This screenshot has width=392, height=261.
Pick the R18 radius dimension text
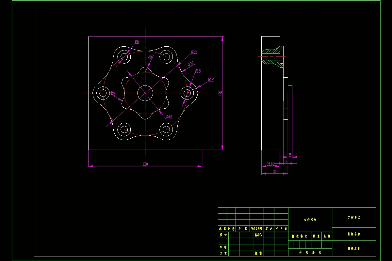coord(113,93)
